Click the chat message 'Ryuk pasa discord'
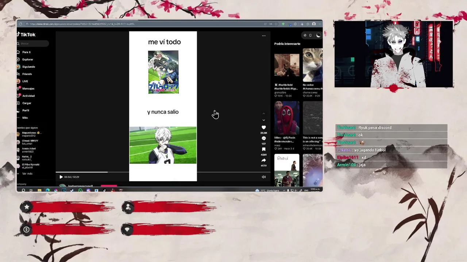The width and height of the screenshot is (467, 262). click(x=375, y=128)
